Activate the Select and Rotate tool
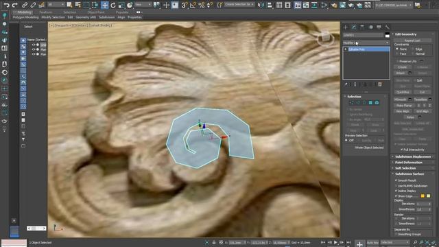439x247 pixels. [x=112, y=5]
